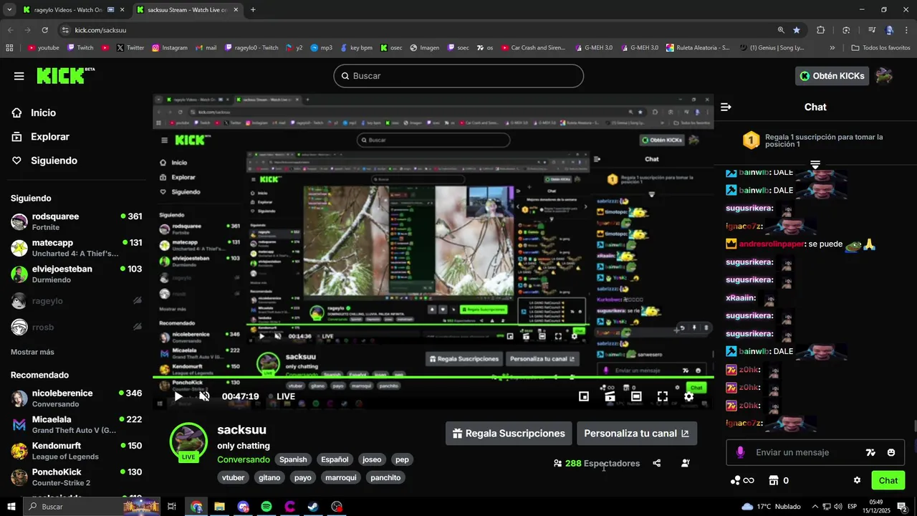Open rodsquaree channel in Siguiendo list
Viewport: 917px width, 516px height.
[76, 221]
